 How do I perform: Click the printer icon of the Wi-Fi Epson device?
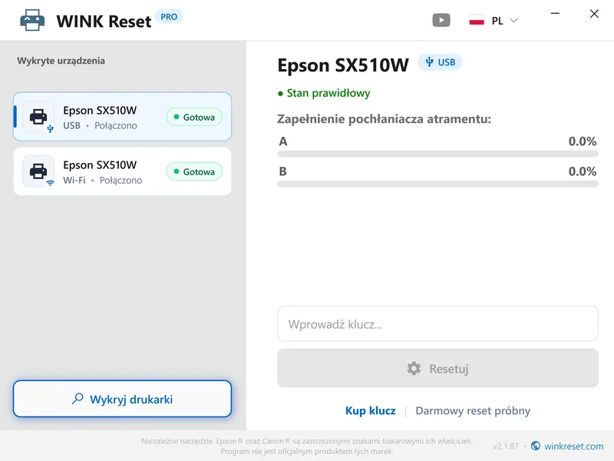pyautogui.click(x=38, y=171)
